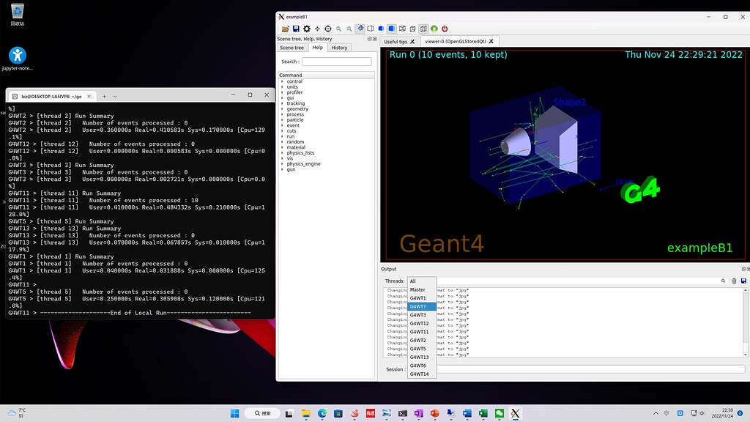Select the pan/move view crosshair tool
750x422 pixels.
318,29
